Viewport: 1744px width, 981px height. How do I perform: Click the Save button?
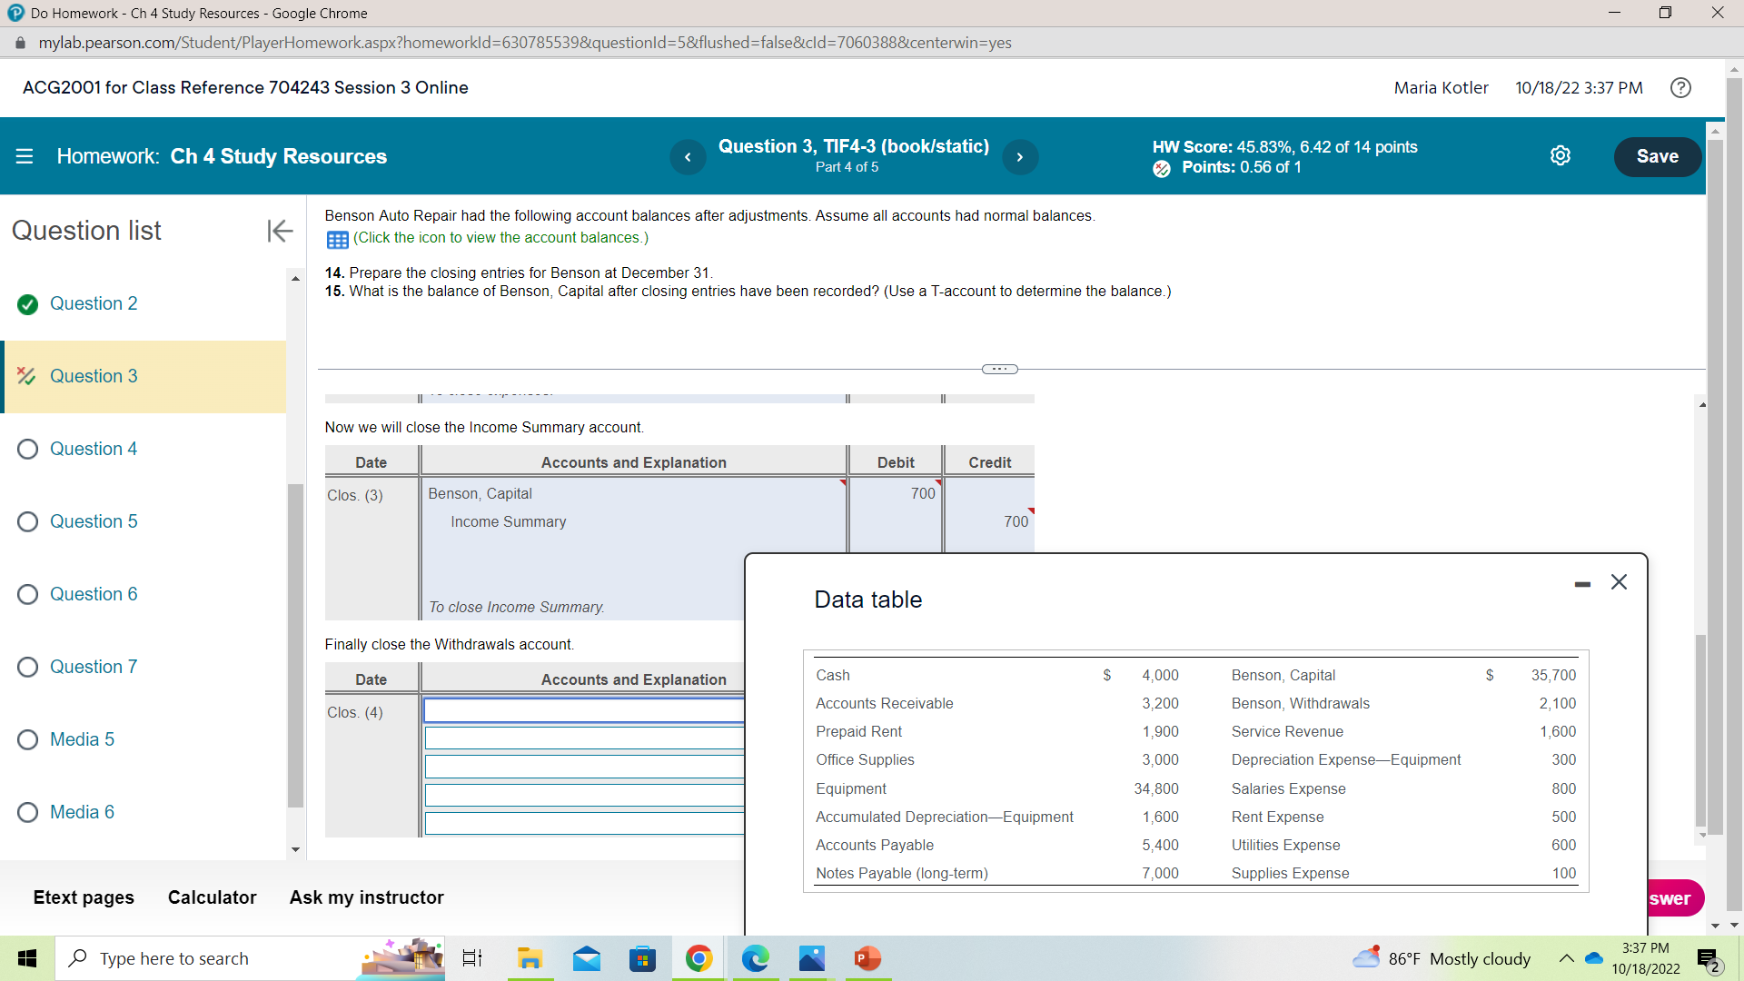click(1657, 156)
